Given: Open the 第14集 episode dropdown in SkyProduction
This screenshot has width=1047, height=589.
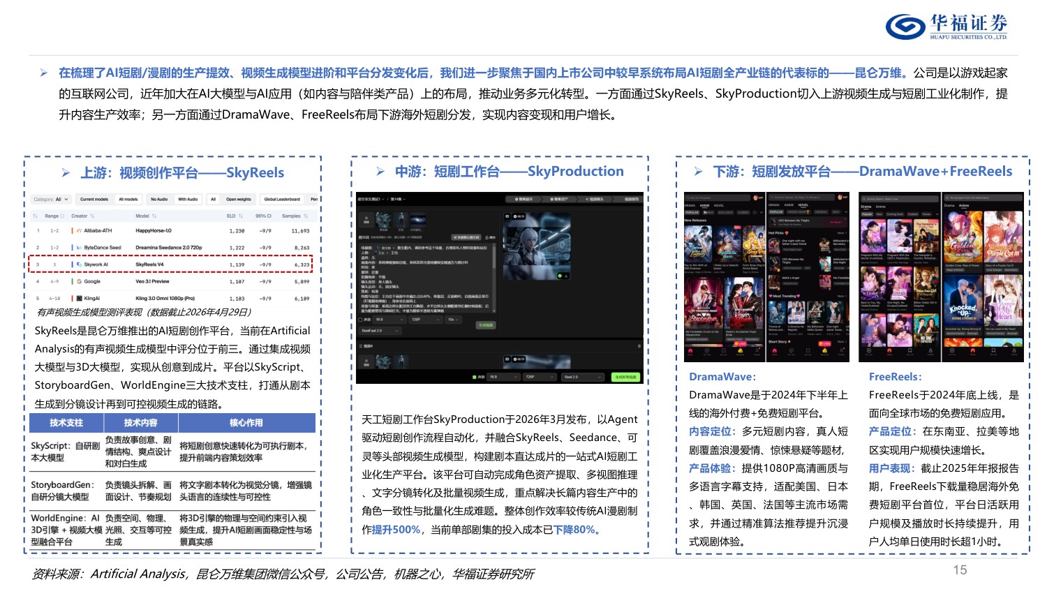Looking at the screenshot, I should (398, 199).
